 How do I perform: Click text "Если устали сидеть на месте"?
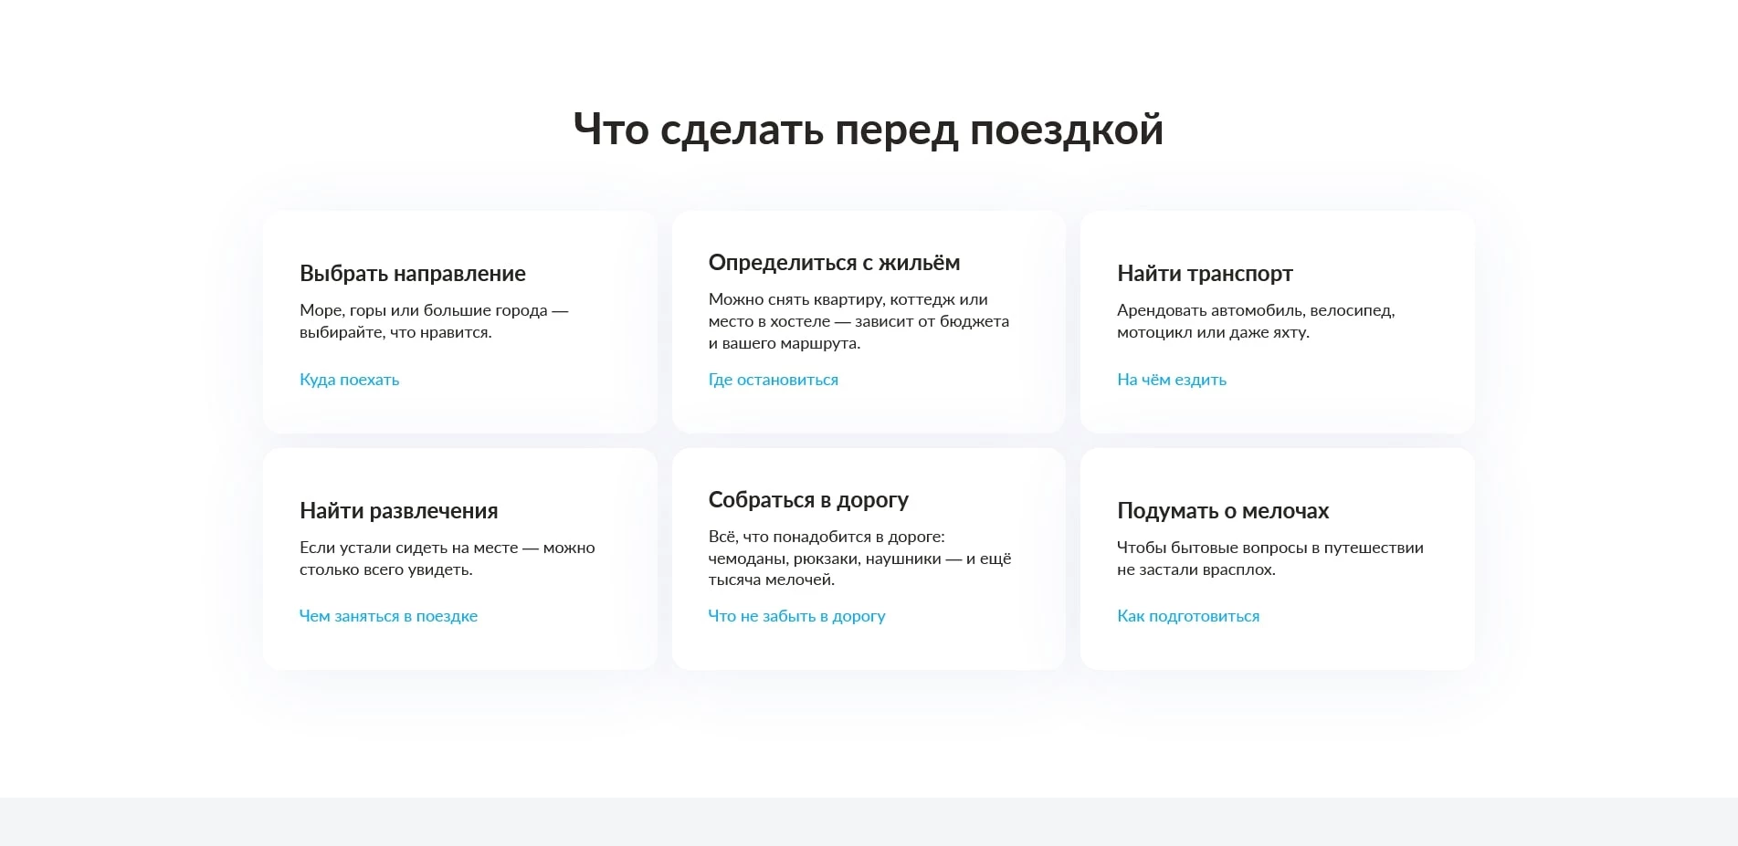point(408,548)
